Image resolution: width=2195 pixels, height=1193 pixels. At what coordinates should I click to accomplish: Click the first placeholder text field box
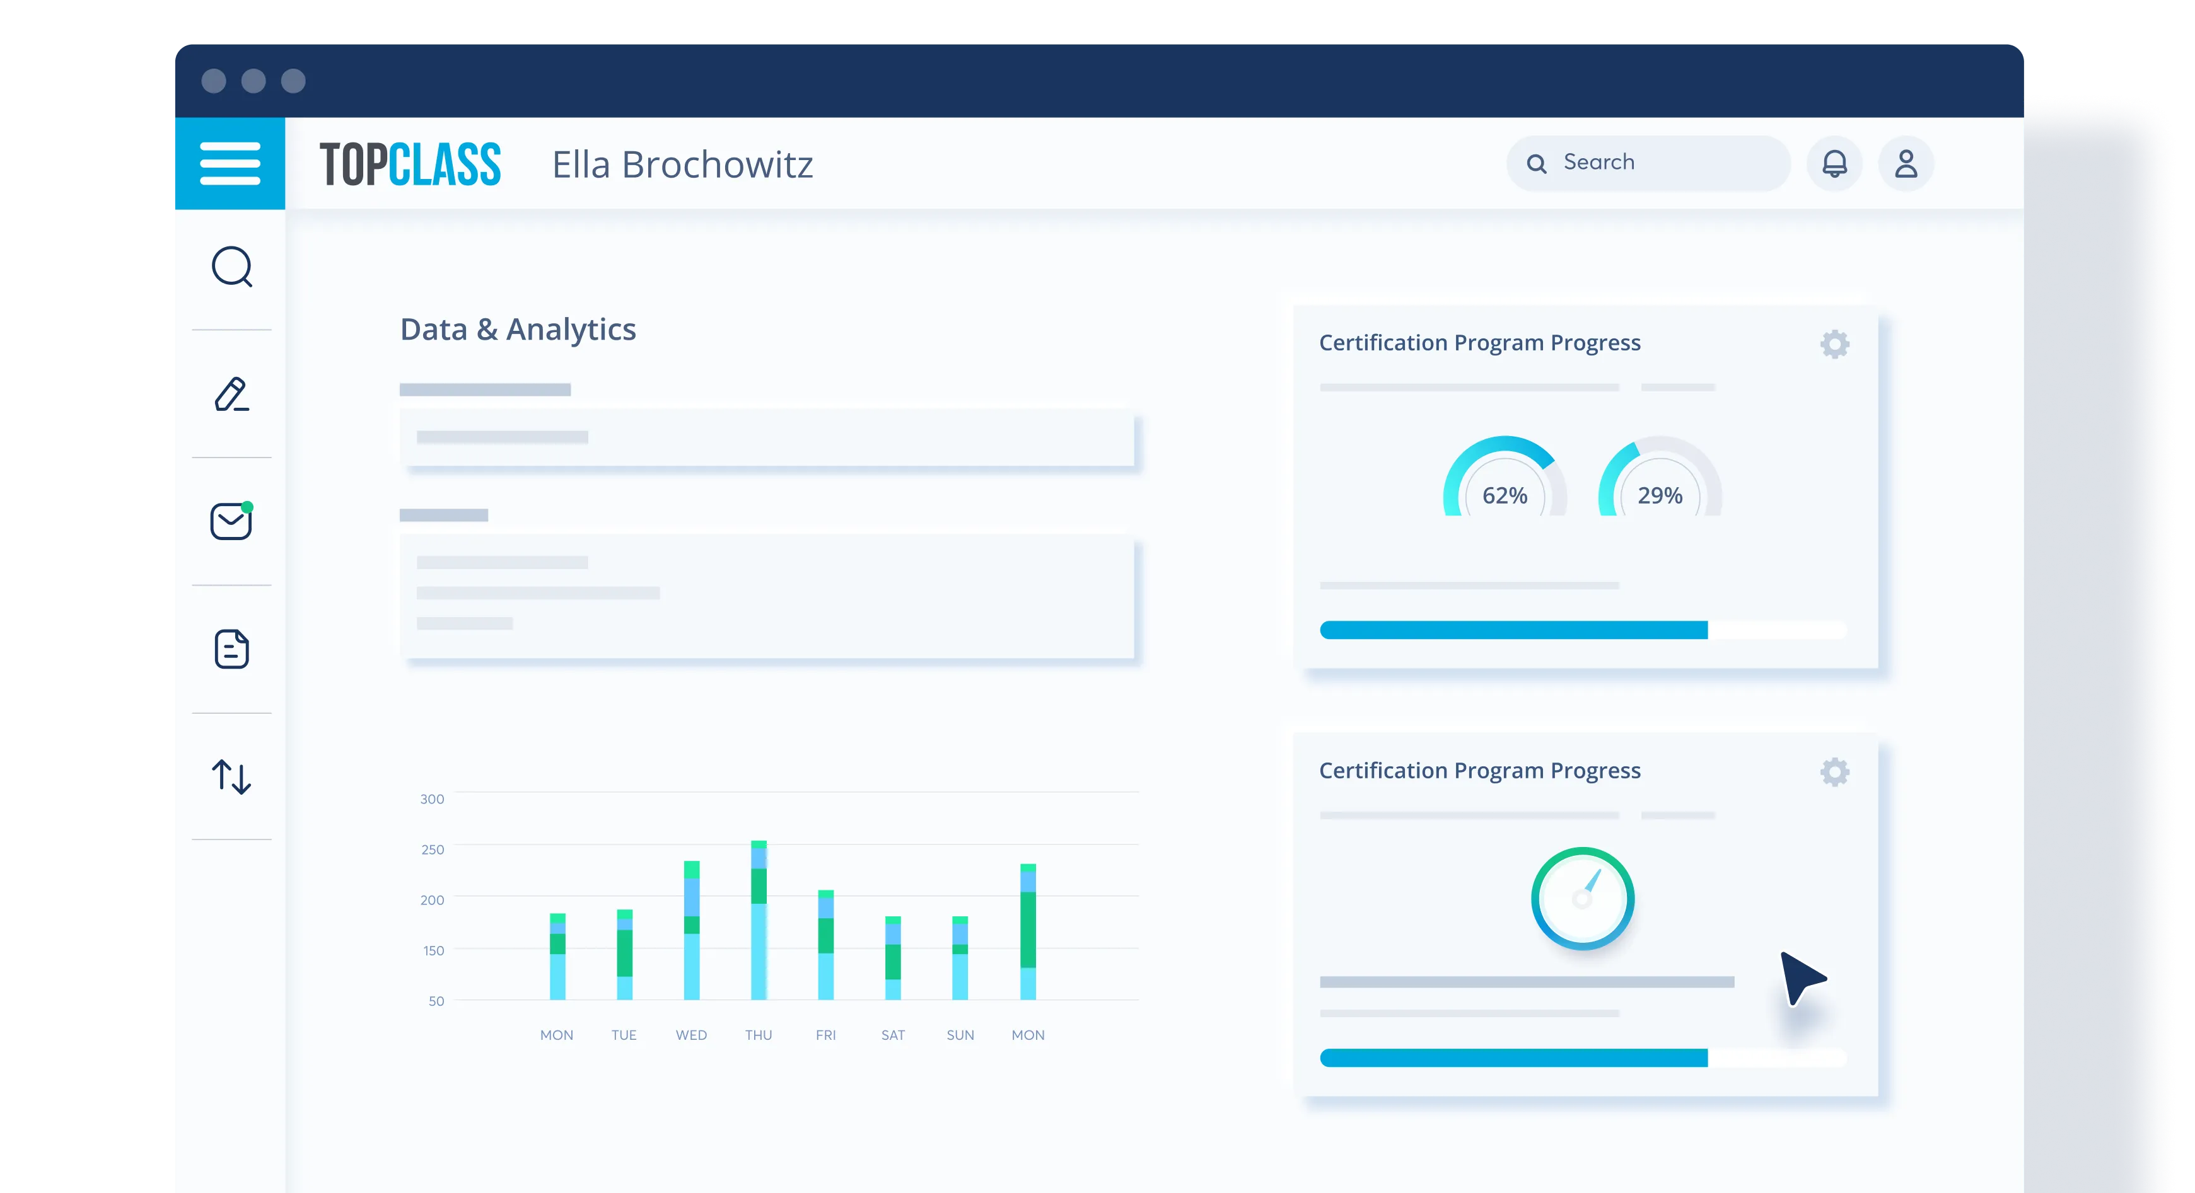pos(767,438)
